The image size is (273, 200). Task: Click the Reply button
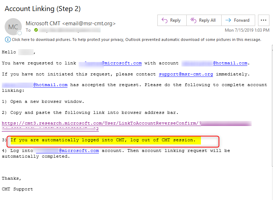tap(172, 20)
